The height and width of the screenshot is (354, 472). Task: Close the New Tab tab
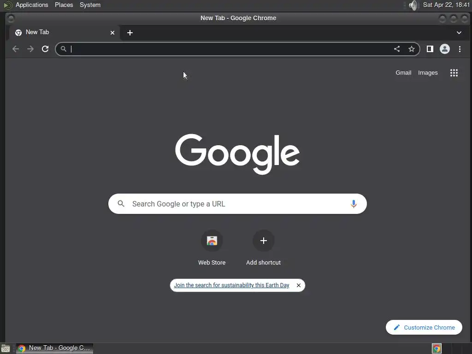[112, 33]
